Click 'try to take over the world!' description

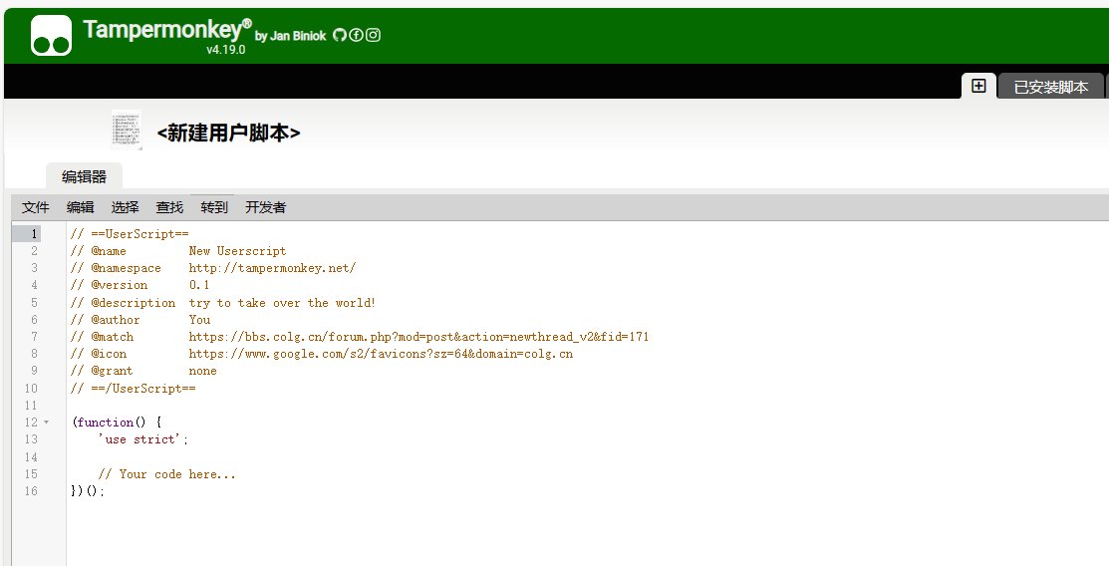click(x=282, y=302)
